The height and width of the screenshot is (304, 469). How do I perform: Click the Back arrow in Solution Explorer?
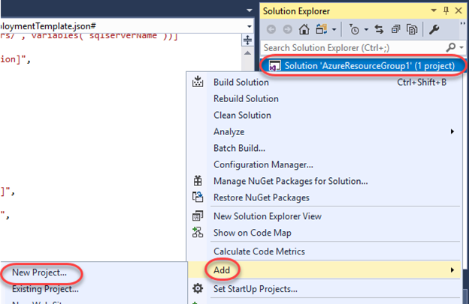click(x=271, y=29)
